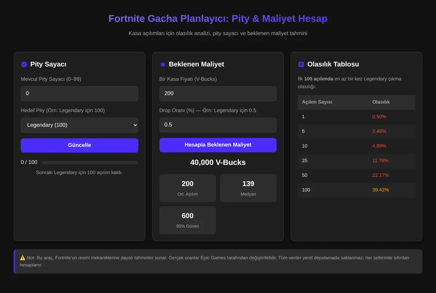This screenshot has width=436, height=293.
Task: Click the Olasılık Tablosu heading
Action: (x=333, y=64)
